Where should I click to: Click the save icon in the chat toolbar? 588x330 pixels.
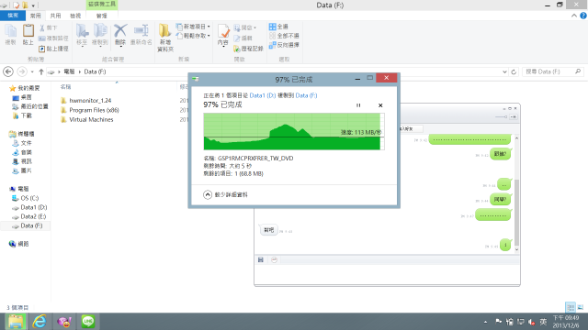click(x=261, y=259)
